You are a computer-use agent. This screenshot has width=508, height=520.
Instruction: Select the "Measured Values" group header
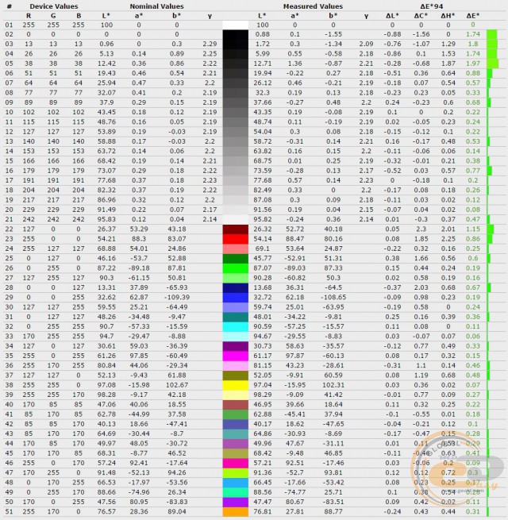[313, 6]
